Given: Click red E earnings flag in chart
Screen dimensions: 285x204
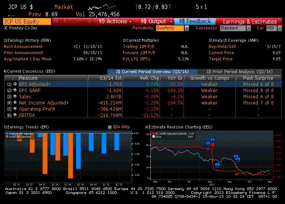Looking at the screenshot, I should point(213,145).
